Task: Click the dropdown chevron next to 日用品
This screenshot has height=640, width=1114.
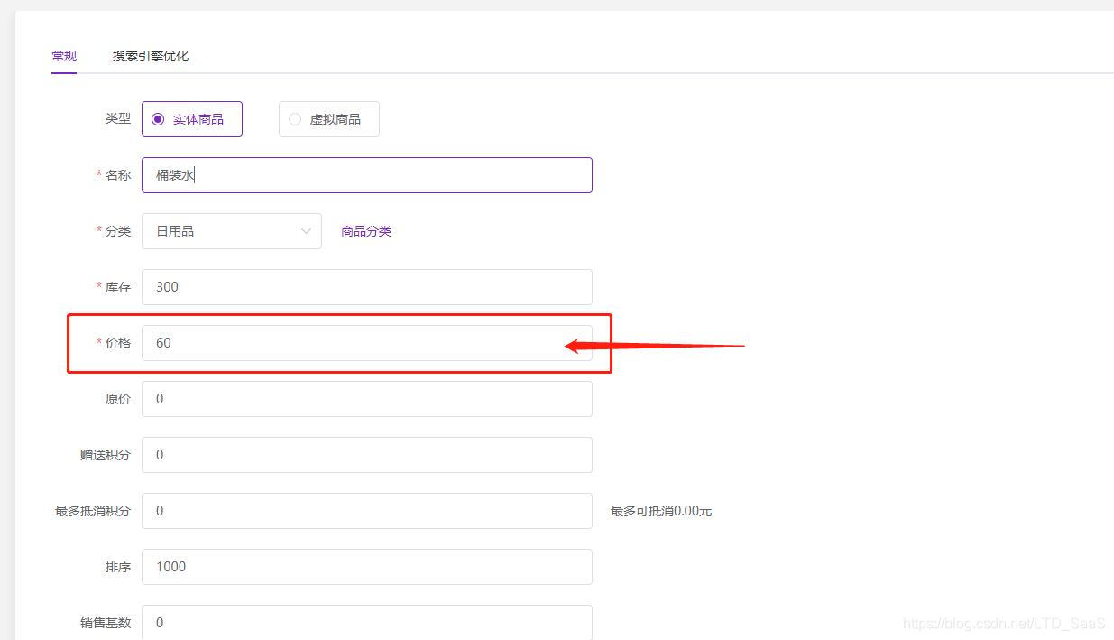Action: 307,231
